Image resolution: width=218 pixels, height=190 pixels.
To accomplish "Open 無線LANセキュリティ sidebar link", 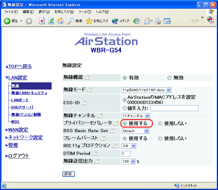I will [x=29, y=93].
